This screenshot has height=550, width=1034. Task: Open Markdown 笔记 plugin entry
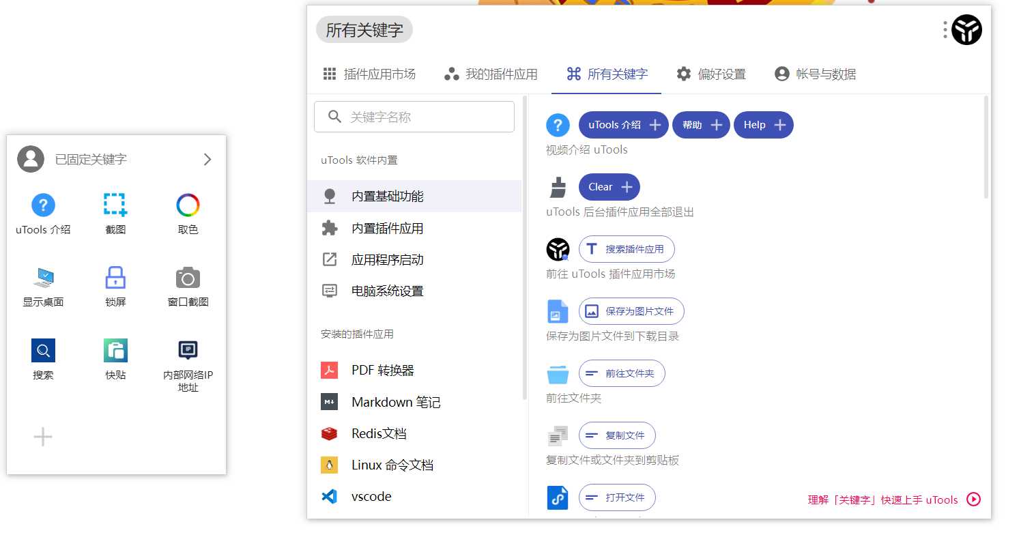click(x=414, y=402)
